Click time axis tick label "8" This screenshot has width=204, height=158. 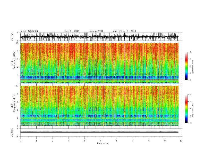tap(149, 141)
